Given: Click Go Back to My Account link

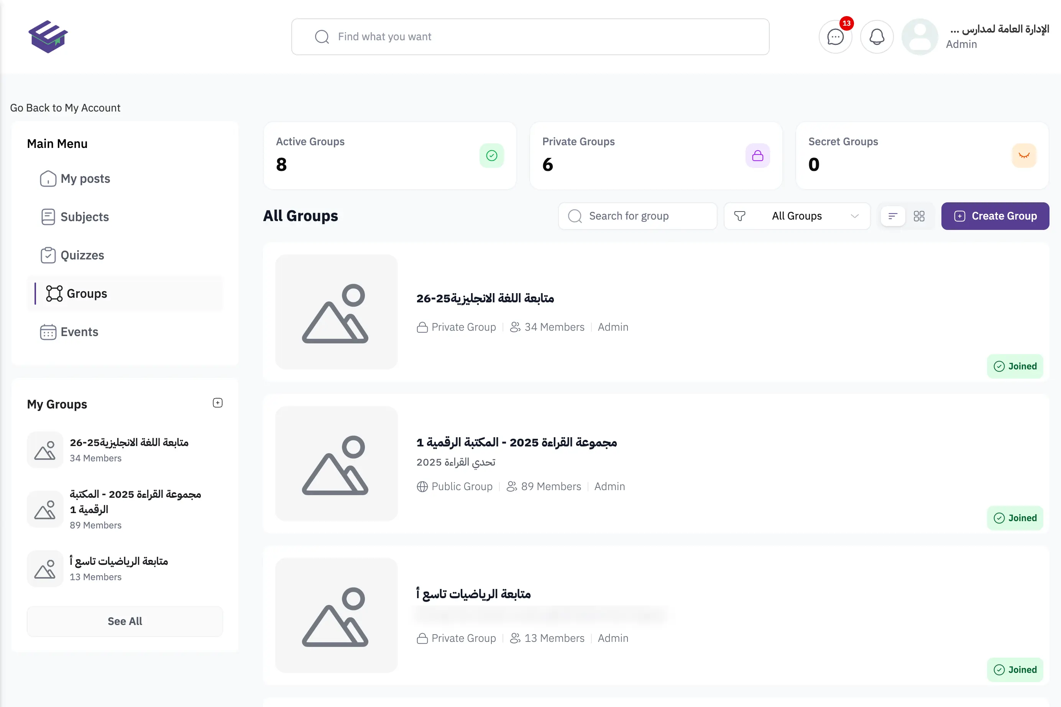Looking at the screenshot, I should 66,108.
